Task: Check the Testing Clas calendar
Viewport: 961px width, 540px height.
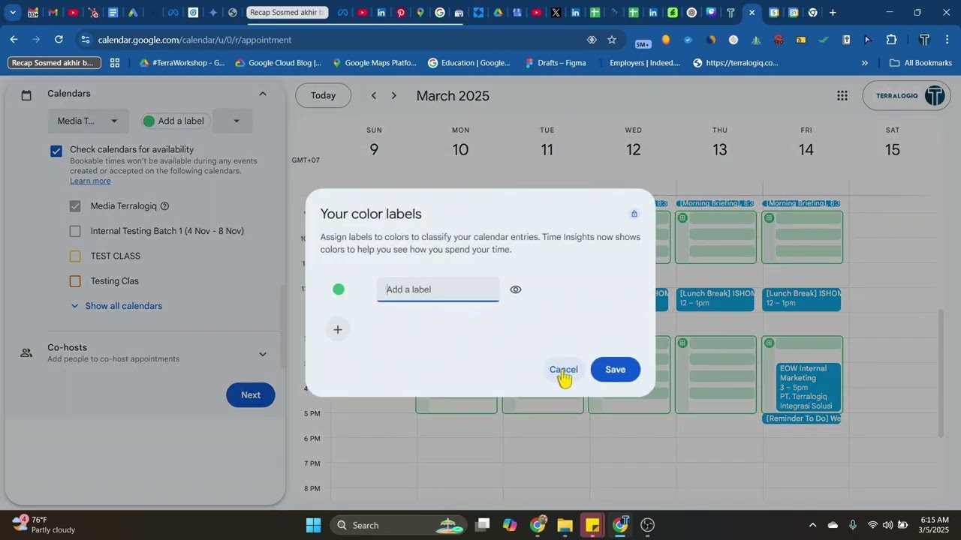Action: click(x=75, y=281)
